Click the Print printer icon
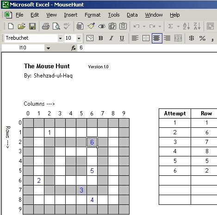 click(46, 26)
